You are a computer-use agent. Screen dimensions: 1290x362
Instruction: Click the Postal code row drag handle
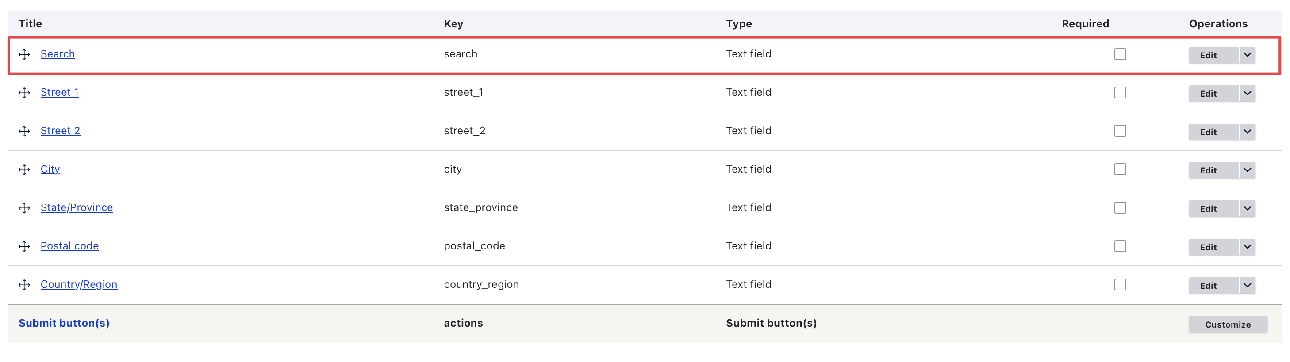pyautogui.click(x=24, y=246)
